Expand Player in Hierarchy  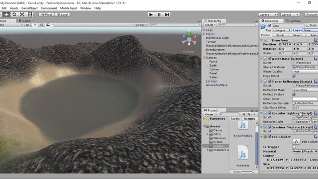coord(204,34)
